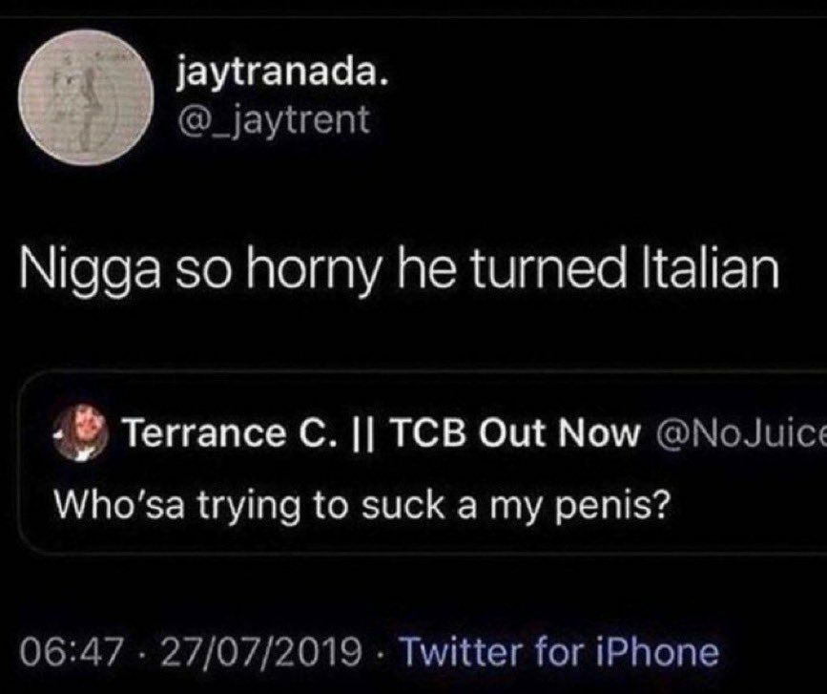The width and height of the screenshot is (827, 694).
Task: Open the @NoJuice handle in quoted tweet
Action: pyautogui.click(x=741, y=432)
